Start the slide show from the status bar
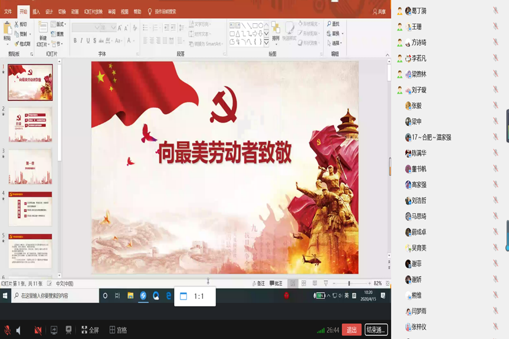Screen dimensions: 509x339 coord(326,283)
